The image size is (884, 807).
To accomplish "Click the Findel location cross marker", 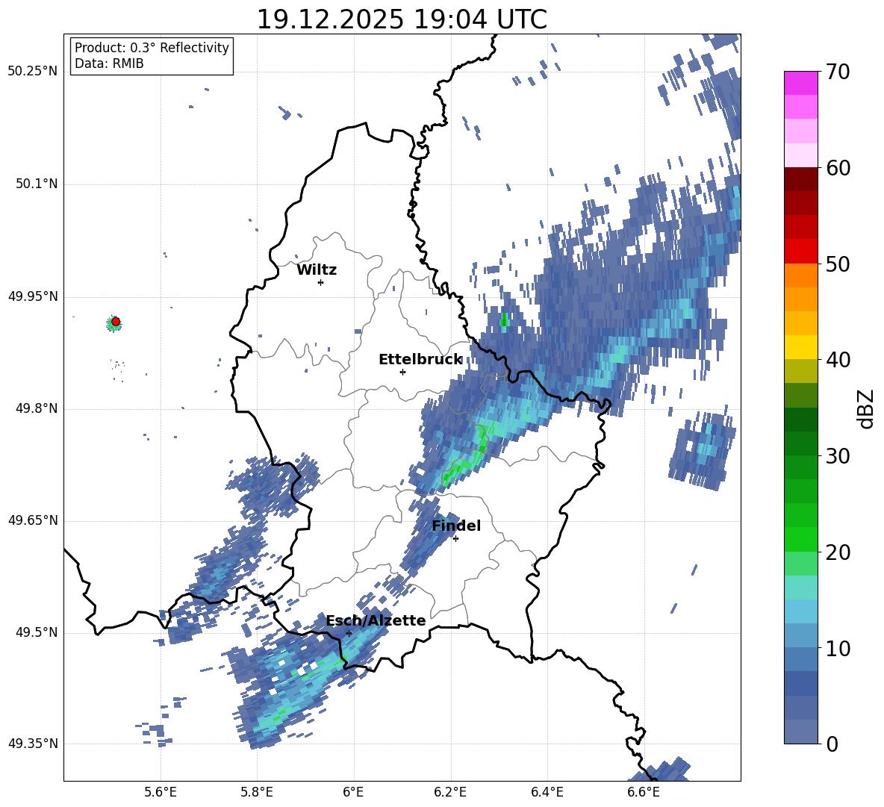I will [x=455, y=539].
